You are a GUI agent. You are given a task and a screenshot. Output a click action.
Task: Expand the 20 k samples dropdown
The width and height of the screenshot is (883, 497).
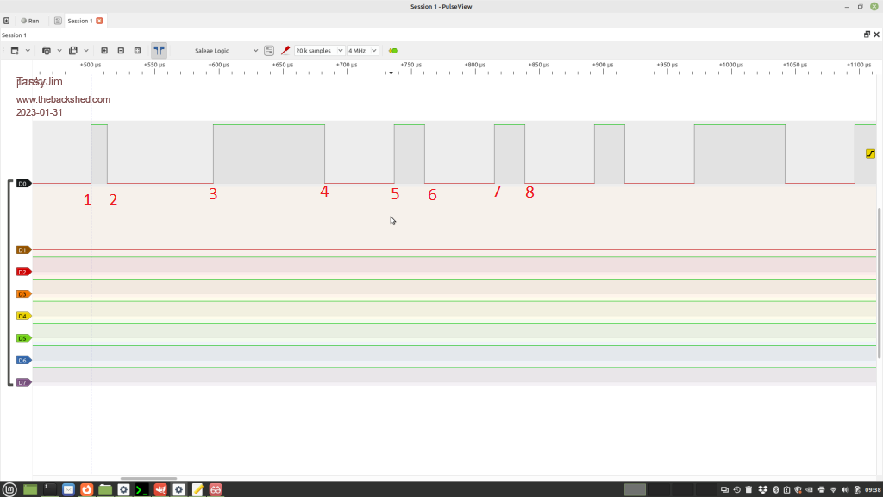point(319,51)
